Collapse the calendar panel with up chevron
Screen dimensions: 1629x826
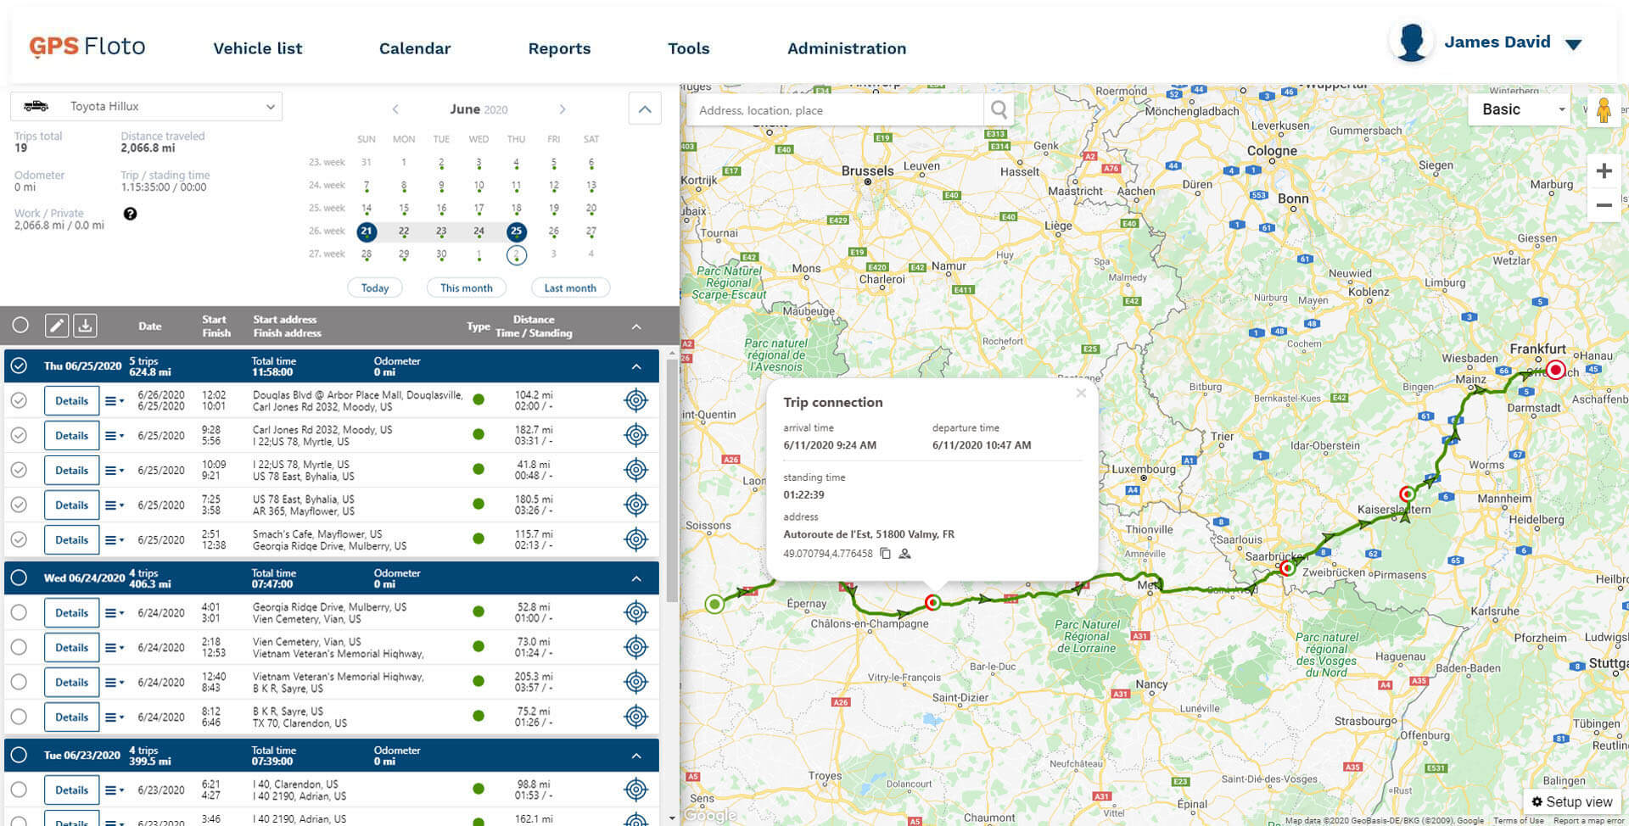coord(645,109)
